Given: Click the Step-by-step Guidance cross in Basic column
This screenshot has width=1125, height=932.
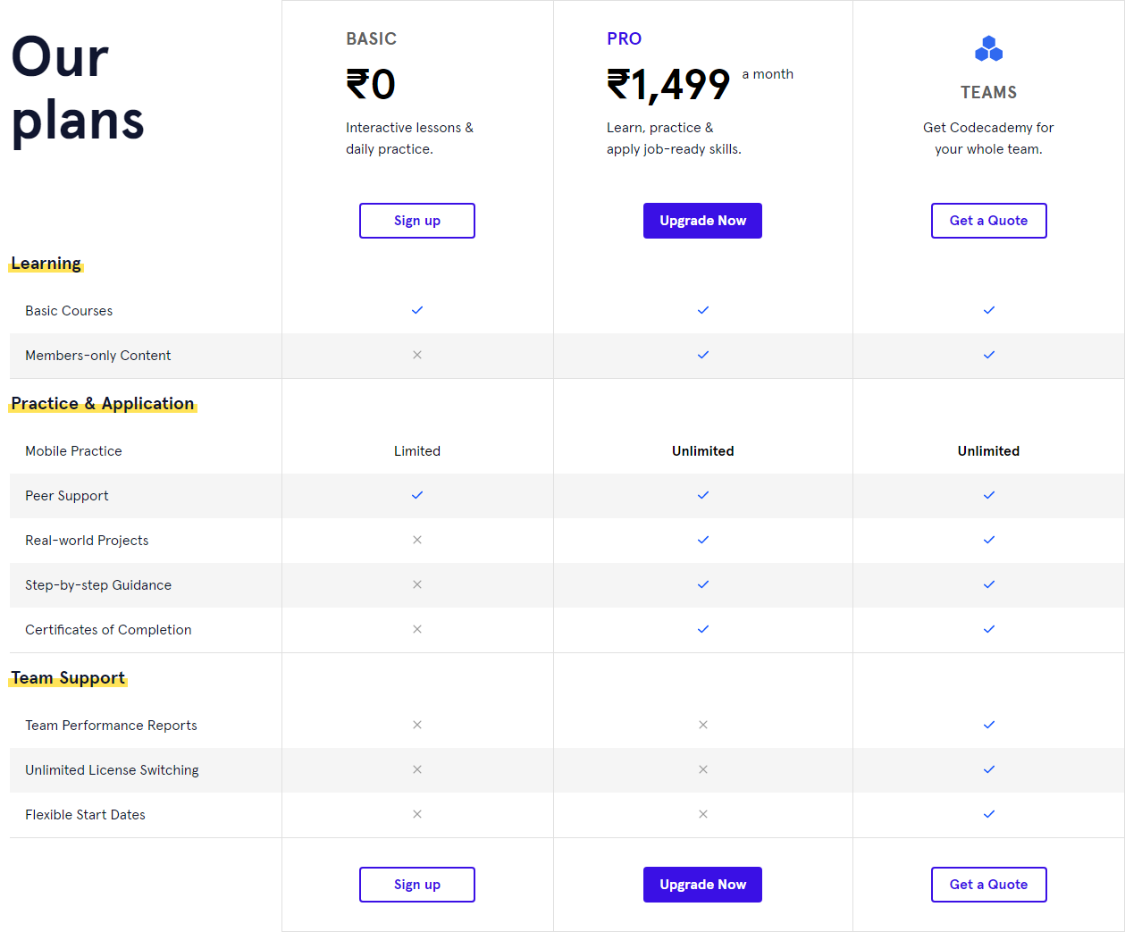Looking at the screenshot, I should 417,584.
